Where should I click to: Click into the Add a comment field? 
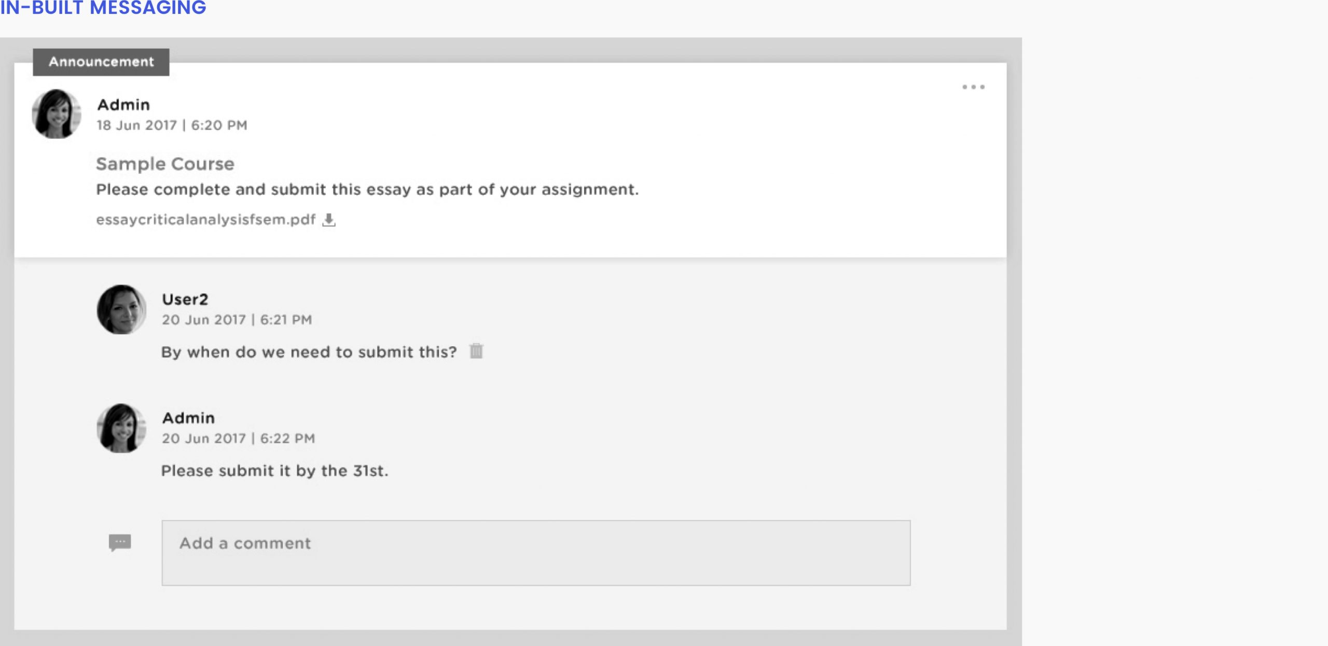(536, 553)
